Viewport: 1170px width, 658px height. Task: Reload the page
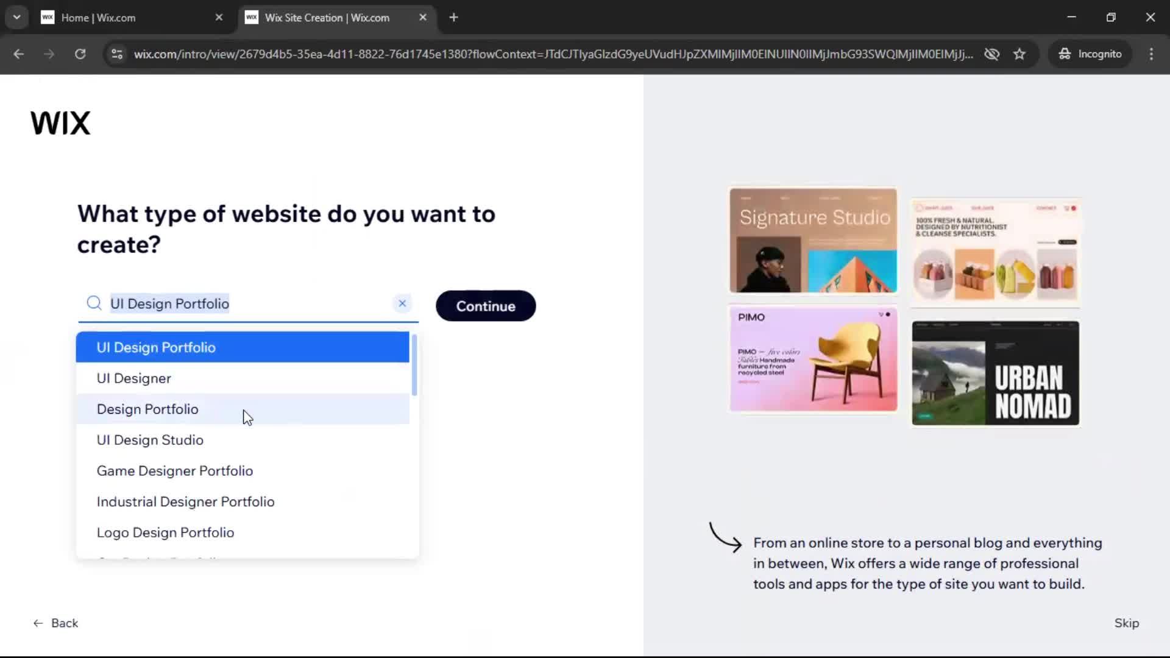pos(80,54)
